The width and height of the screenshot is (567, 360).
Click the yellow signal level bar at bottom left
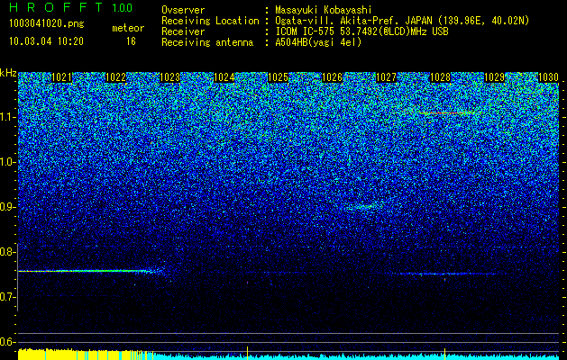[85, 355]
